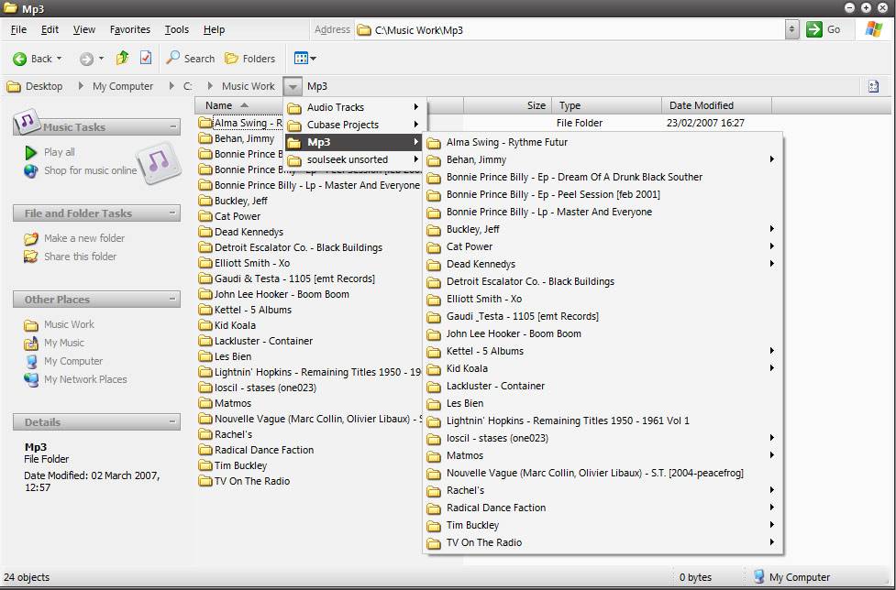896x590 pixels.
Task: Open the File menu
Action: click(x=18, y=29)
